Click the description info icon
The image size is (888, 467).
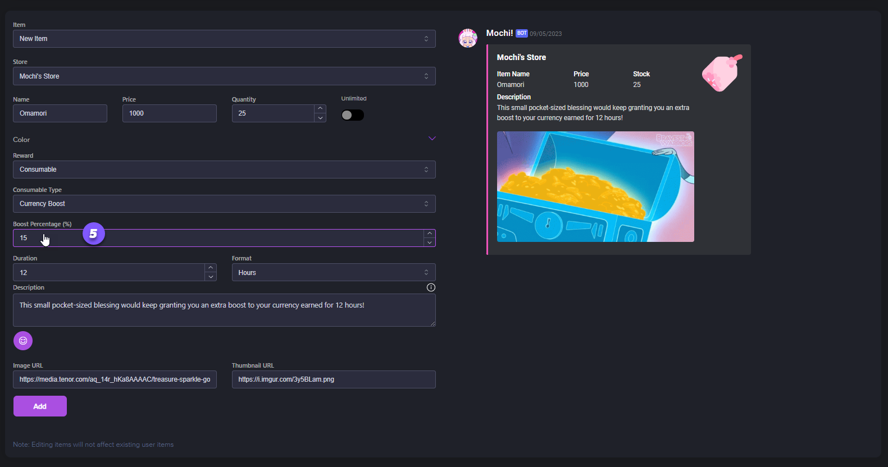pos(431,287)
